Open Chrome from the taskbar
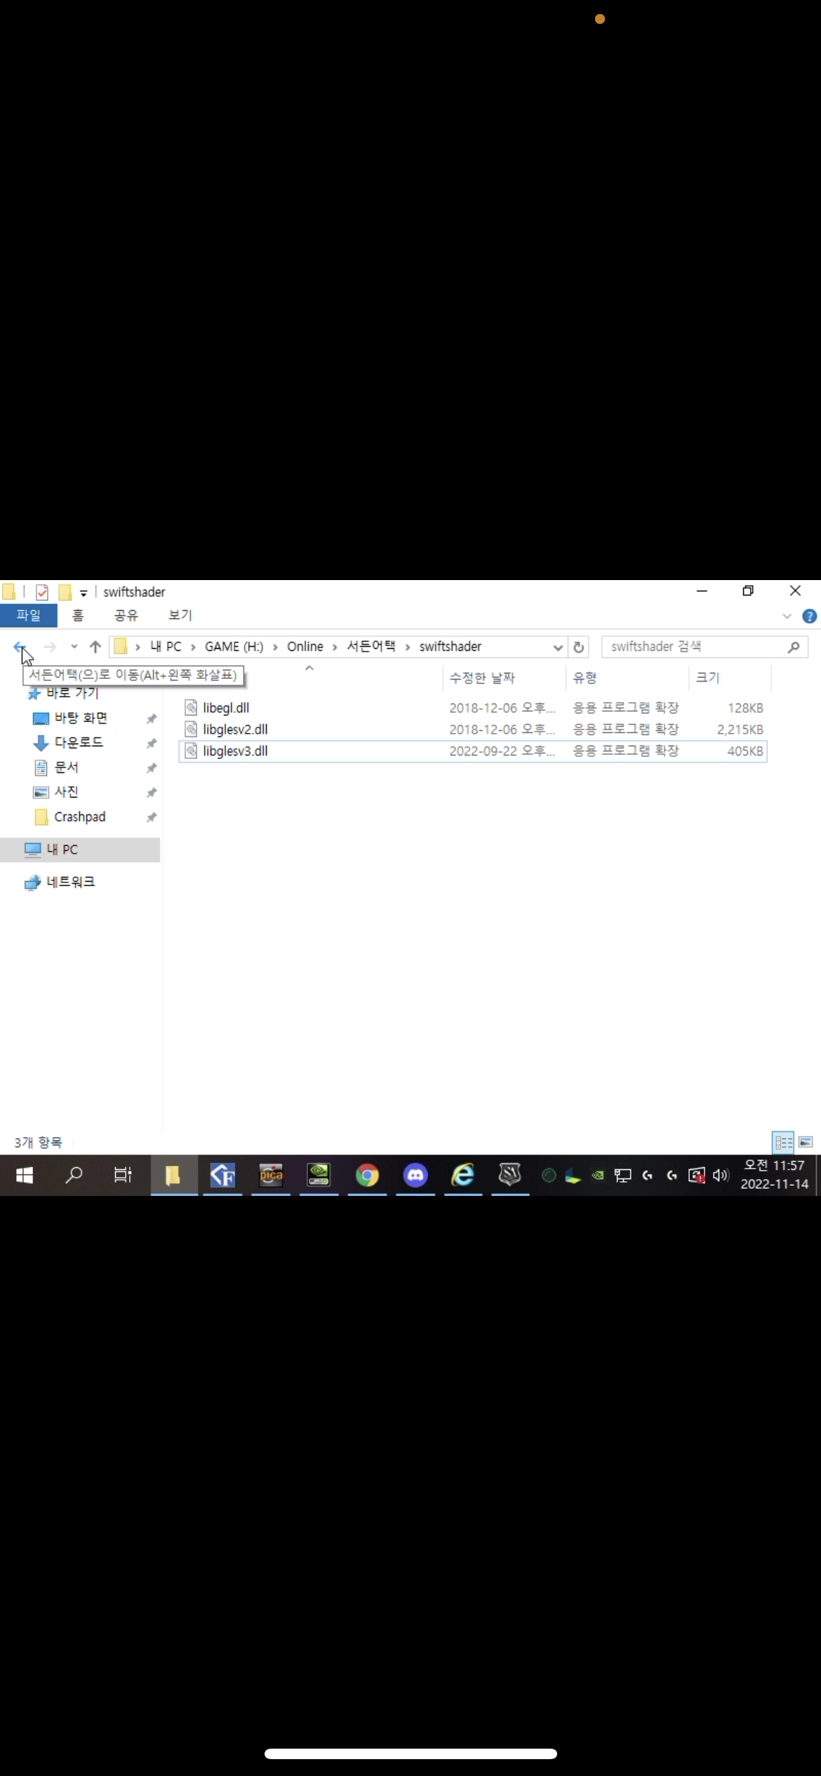Image resolution: width=821 pixels, height=1776 pixels. click(367, 1175)
